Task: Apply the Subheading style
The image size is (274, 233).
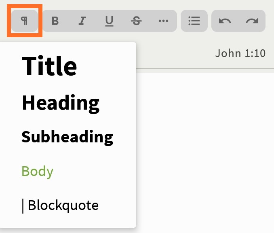Action: pyautogui.click(x=67, y=137)
